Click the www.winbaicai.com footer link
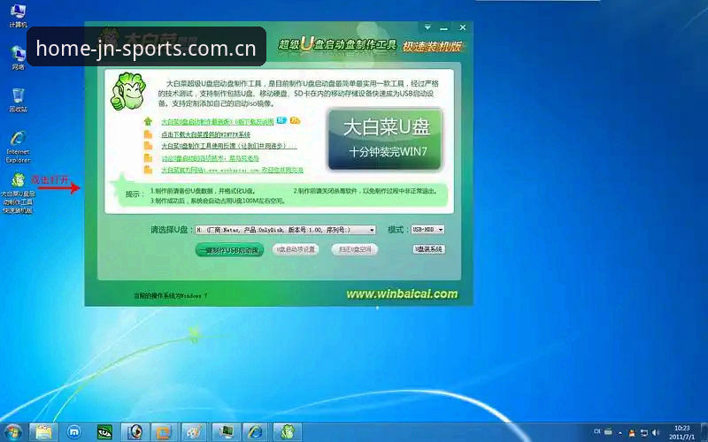This screenshot has height=442, width=708. pos(402,294)
